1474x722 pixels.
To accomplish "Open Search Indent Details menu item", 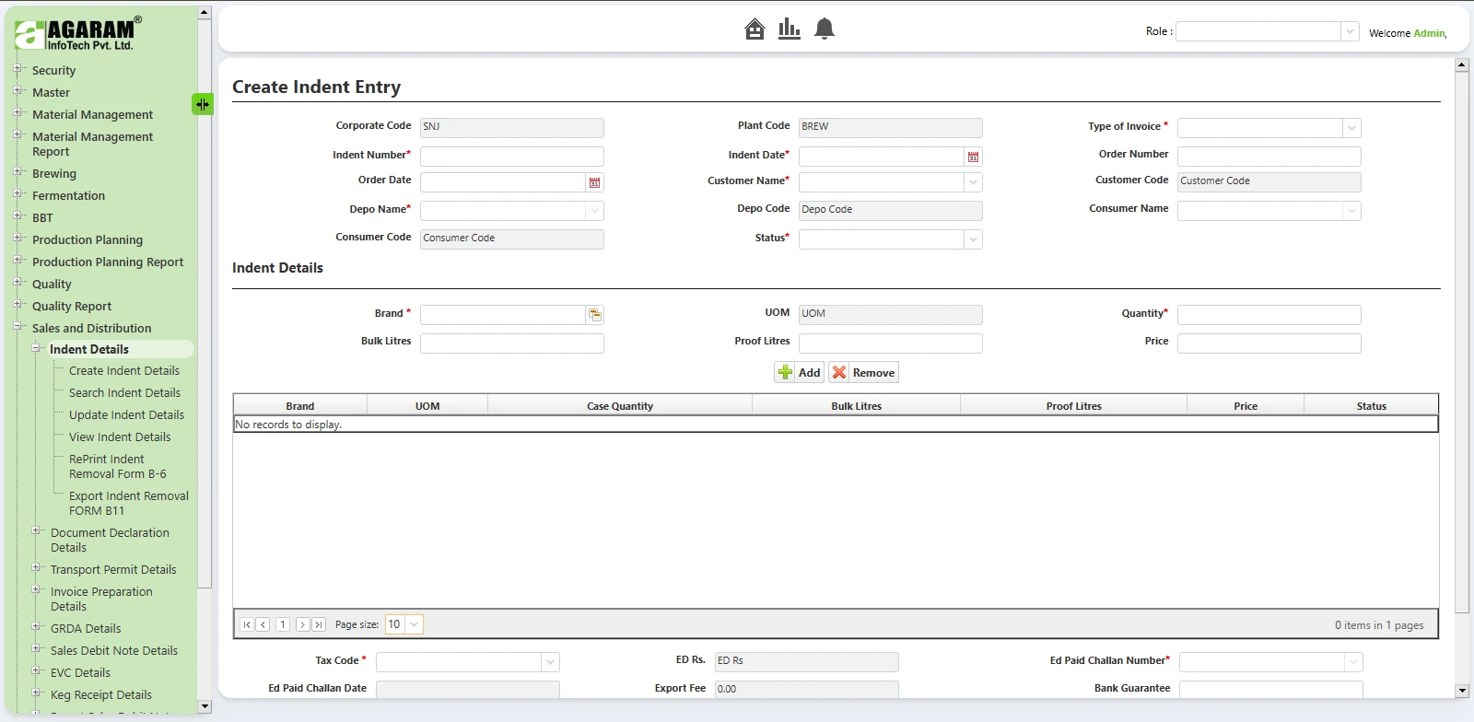I will point(124,392).
